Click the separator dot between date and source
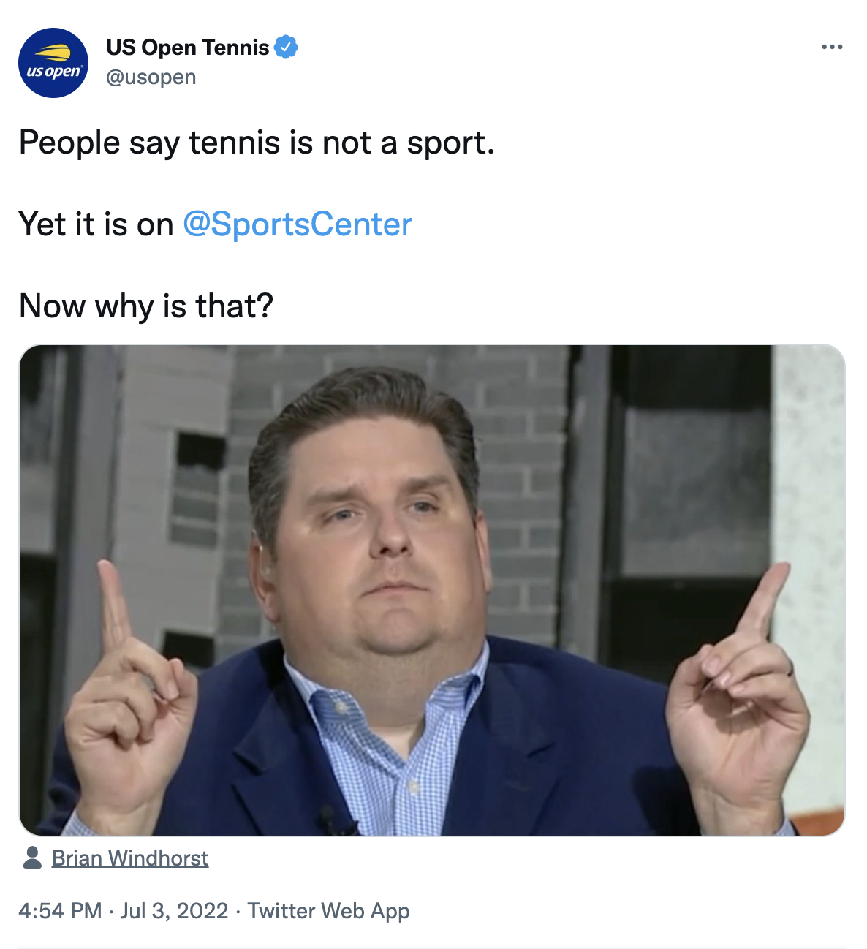 point(238,910)
